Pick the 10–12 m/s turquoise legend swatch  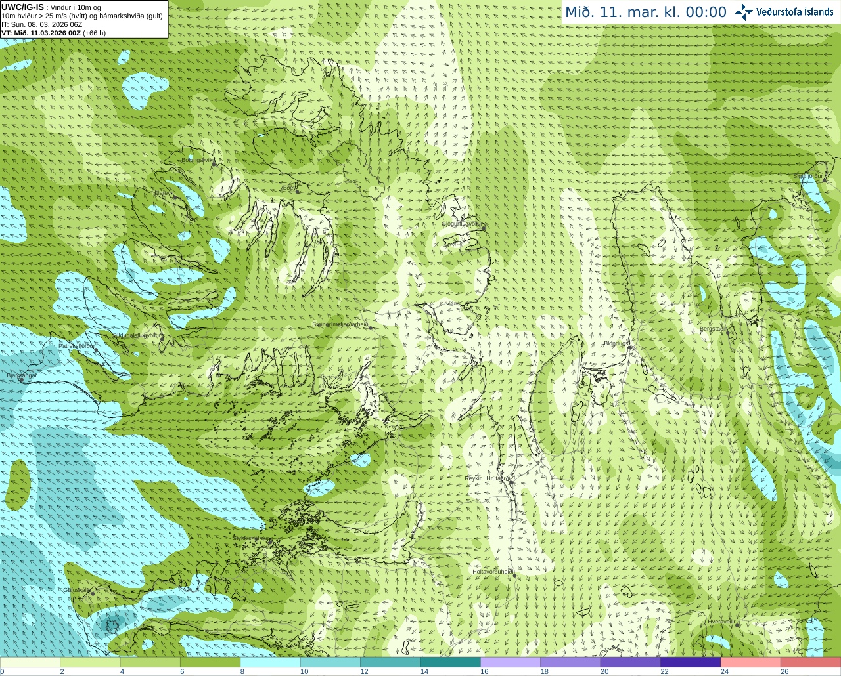(330, 662)
